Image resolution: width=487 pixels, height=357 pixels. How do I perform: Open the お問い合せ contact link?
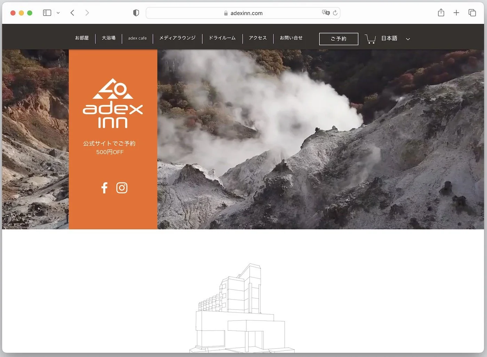pos(292,39)
